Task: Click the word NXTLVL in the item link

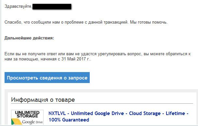Action: click(x=57, y=113)
